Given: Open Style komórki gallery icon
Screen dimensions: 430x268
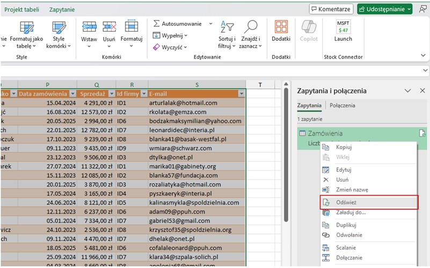Looking at the screenshot, I should tap(59, 27).
